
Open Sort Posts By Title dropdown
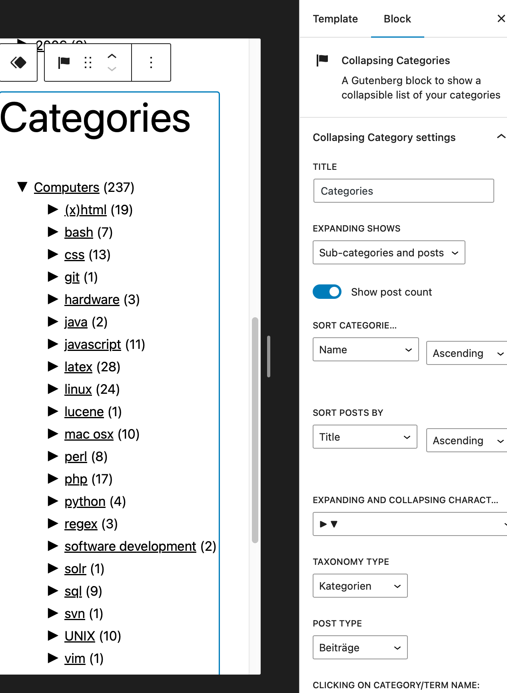(365, 437)
